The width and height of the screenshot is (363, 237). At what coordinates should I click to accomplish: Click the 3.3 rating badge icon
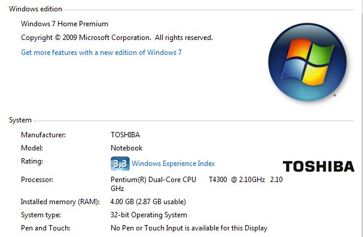[x=120, y=164]
